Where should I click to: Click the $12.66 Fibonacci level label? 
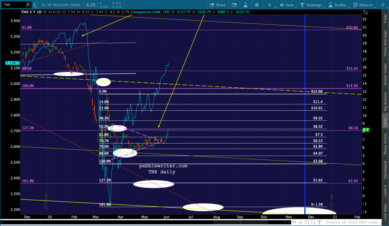click(x=317, y=91)
